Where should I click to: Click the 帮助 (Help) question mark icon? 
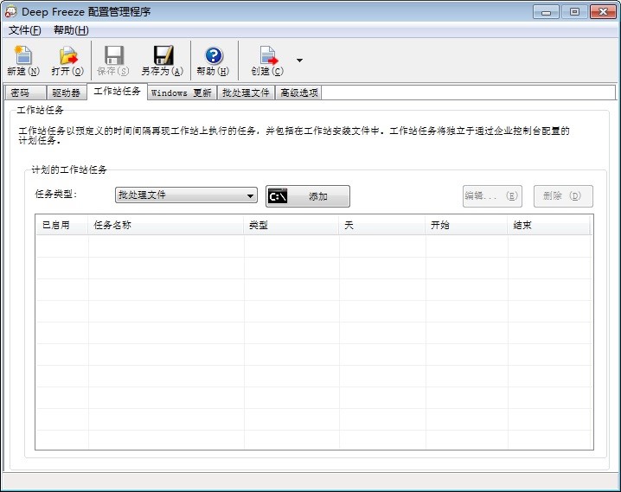(213, 56)
